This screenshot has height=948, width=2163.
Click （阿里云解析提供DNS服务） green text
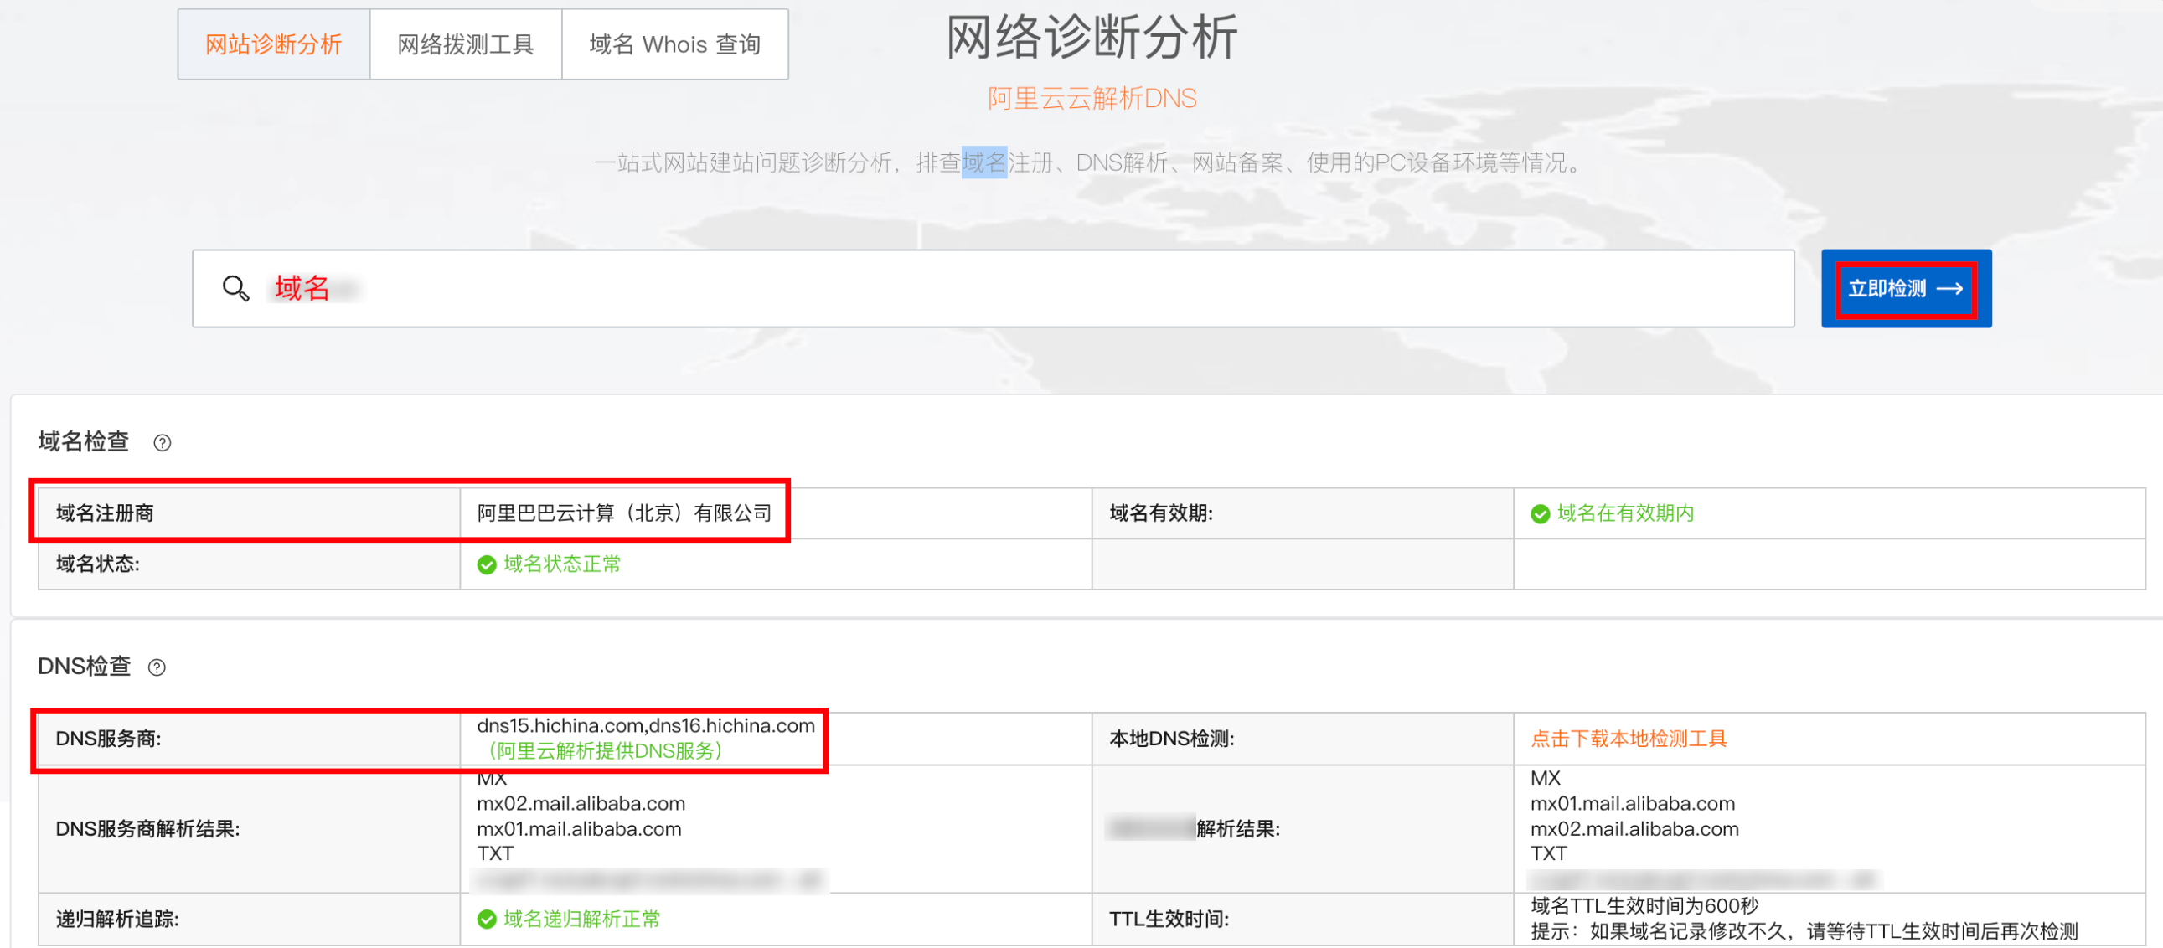(x=604, y=750)
